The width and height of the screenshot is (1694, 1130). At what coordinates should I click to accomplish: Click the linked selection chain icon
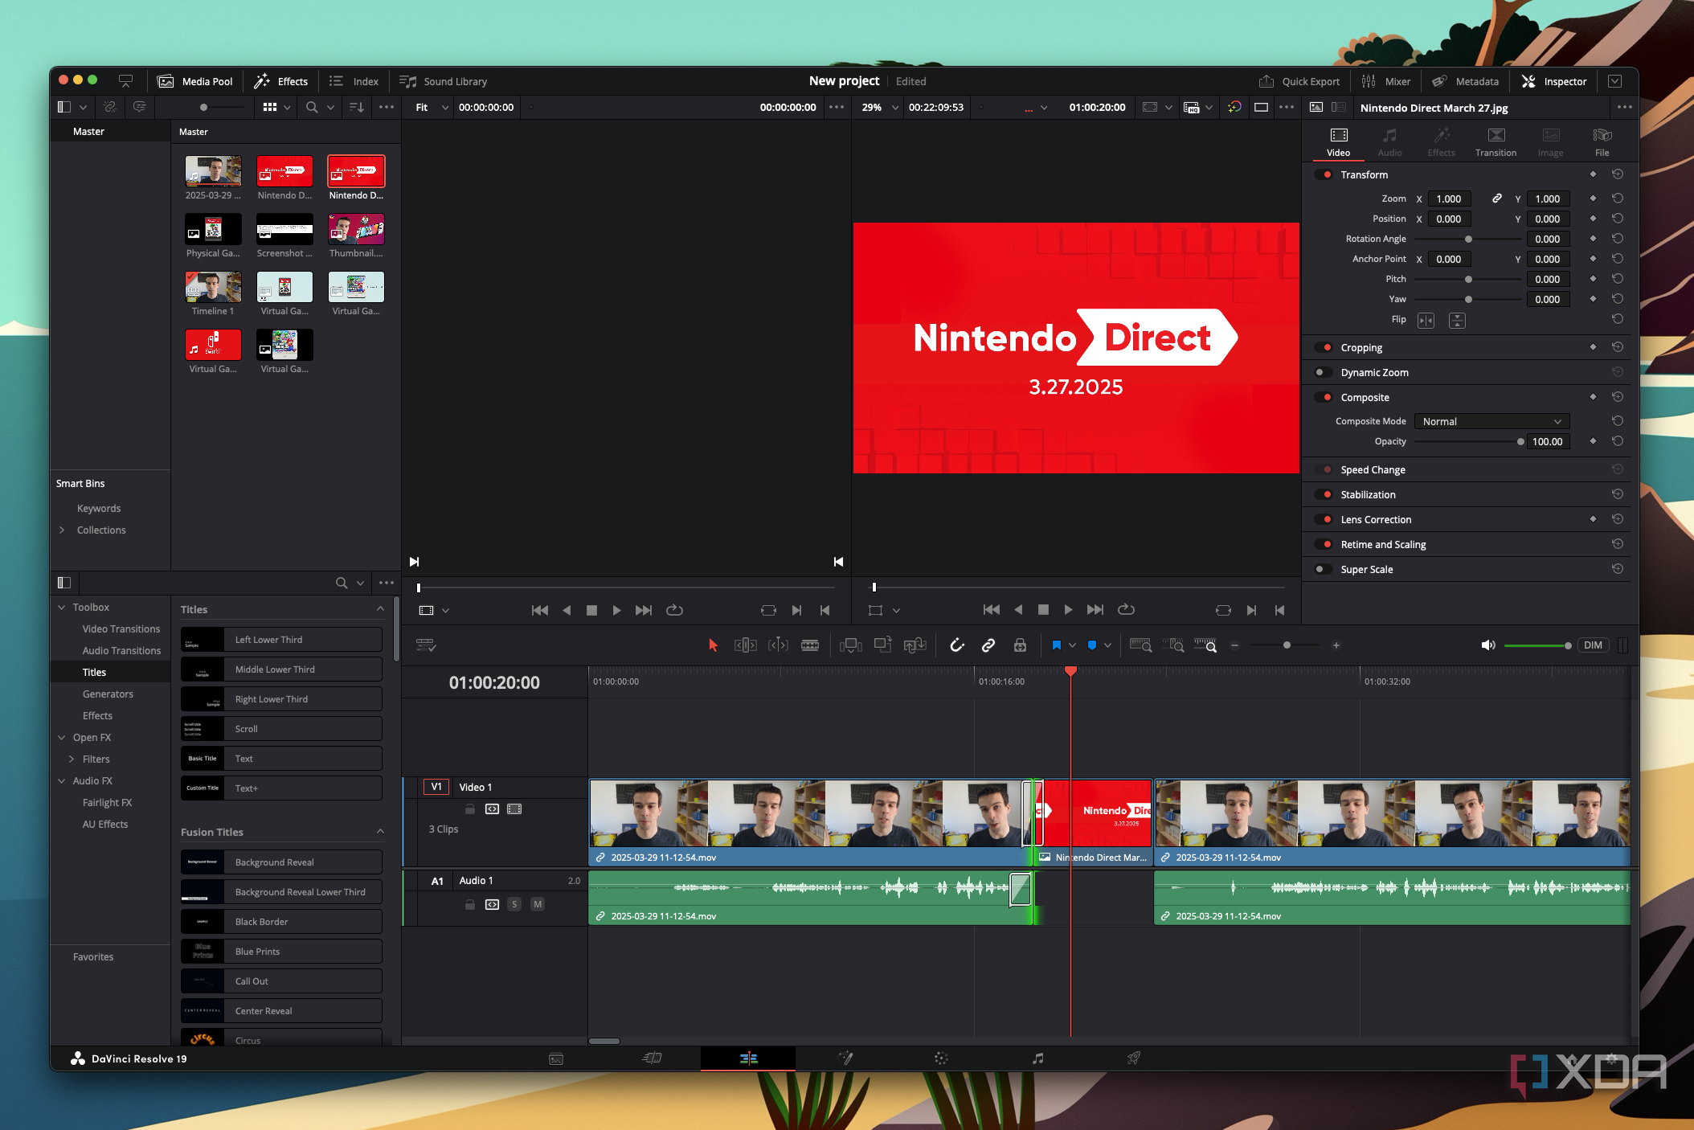point(988,645)
